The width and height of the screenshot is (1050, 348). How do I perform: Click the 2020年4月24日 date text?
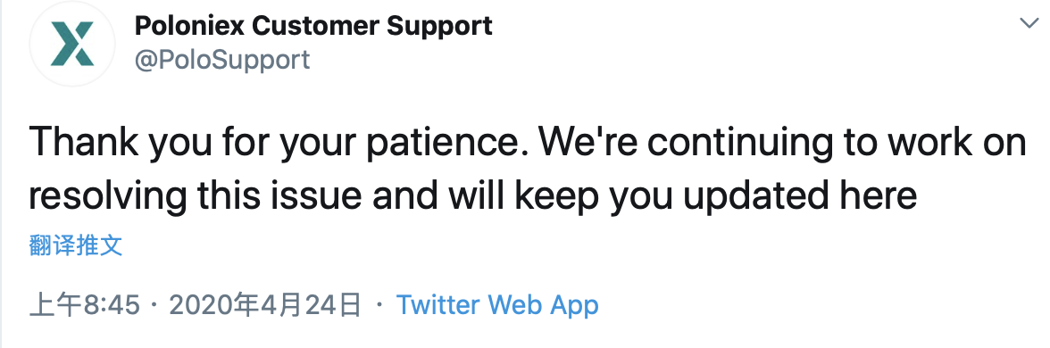(x=265, y=306)
